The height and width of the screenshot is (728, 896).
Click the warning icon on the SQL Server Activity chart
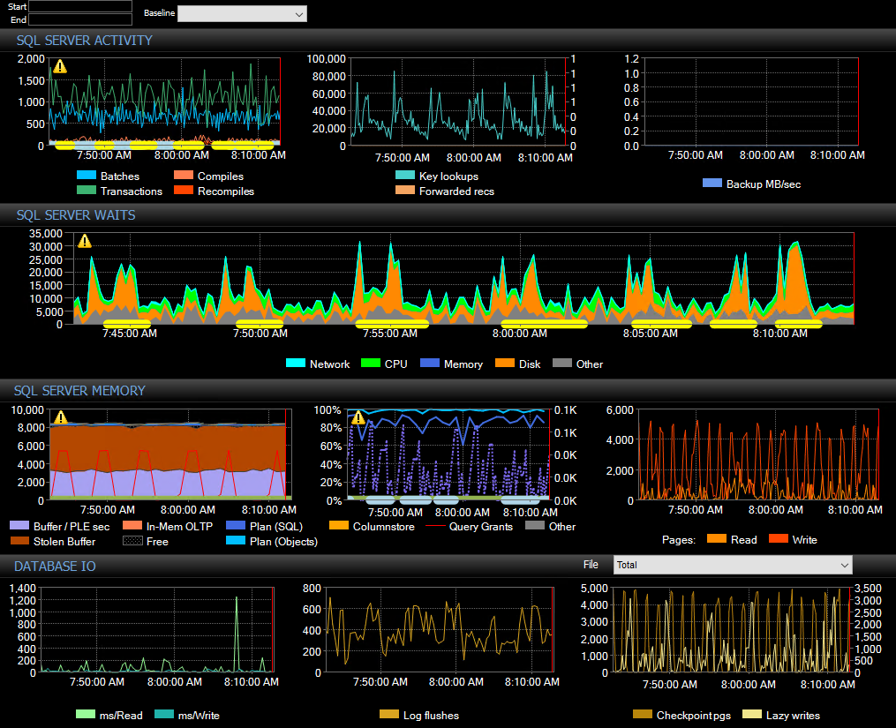[x=59, y=66]
